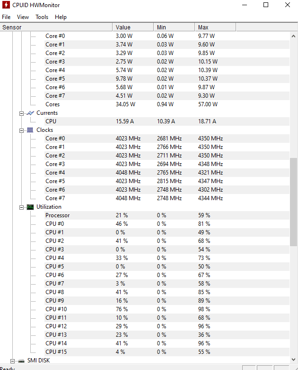Open the Tools menu
The height and width of the screenshot is (370, 298).
point(42,17)
